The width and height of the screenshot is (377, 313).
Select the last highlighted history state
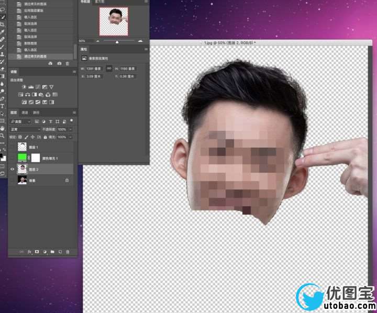41,57
